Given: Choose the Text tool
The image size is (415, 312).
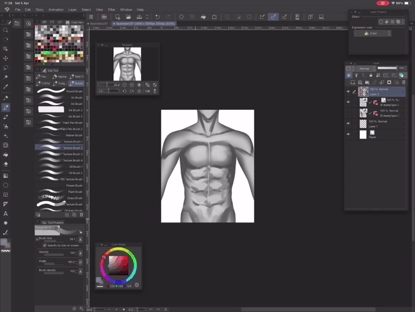Looking at the screenshot, I should 6,214.
